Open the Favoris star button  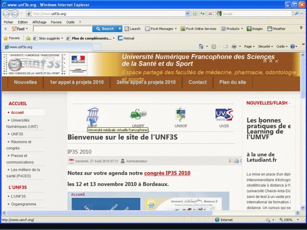12,38
